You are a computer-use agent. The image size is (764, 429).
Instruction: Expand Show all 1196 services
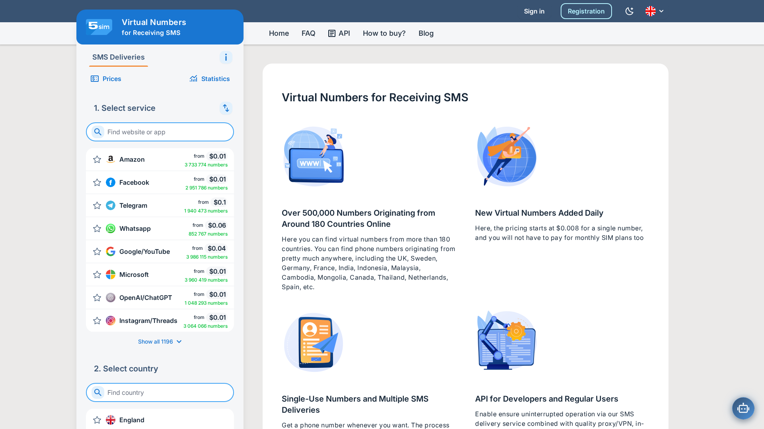(x=160, y=342)
